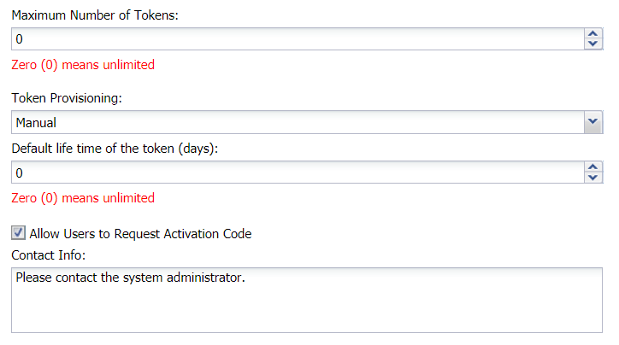The image size is (619, 345).
Task: Click the red unlimited hint under Maximum Tokens field
Action: [x=83, y=65]
